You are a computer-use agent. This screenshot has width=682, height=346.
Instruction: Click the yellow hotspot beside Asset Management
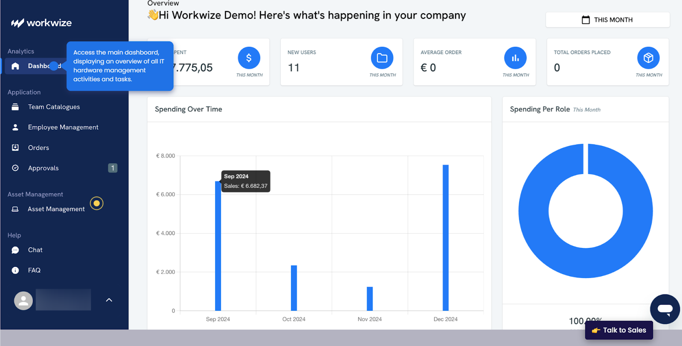(97, 204)
